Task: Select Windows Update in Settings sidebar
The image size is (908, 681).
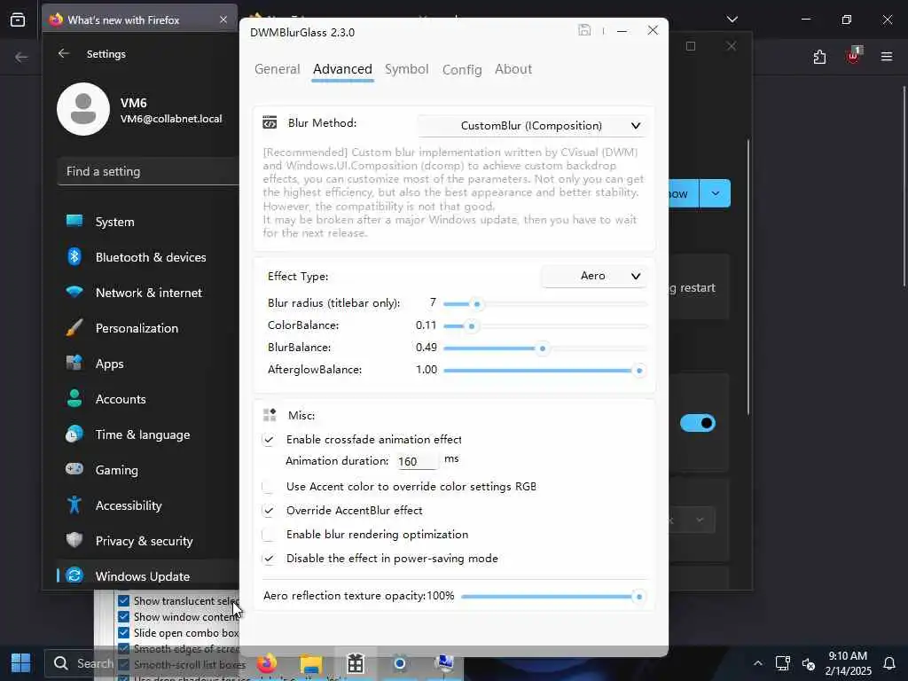Action: click(148, 576)
